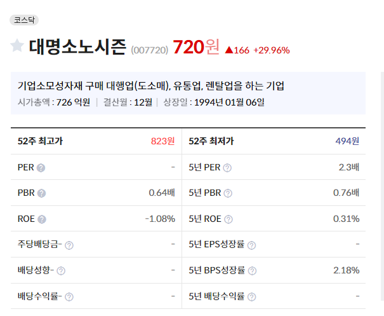This screenshot has height=316, width=384.
Task: Click the 52-week low value 494원
Action: (347, 141)
